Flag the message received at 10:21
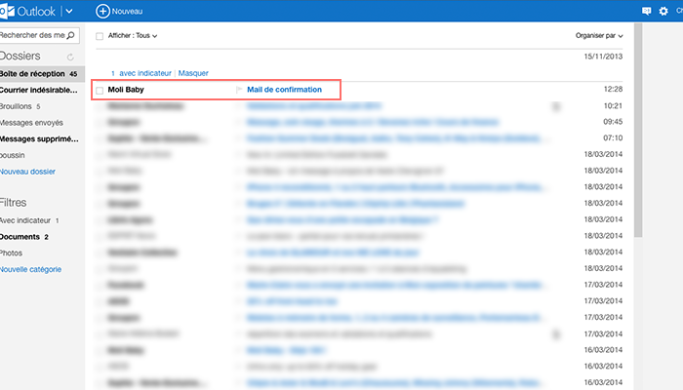This screenshot has height=390, width=683. tap(239, 106)
